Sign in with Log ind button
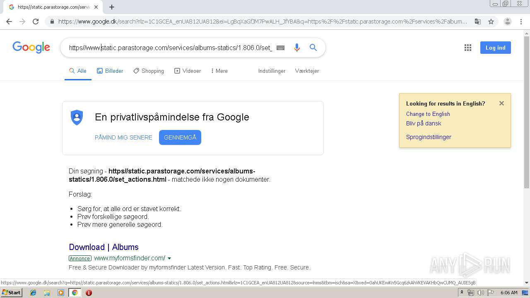530x298 pixels. click(x=496, y=48)
